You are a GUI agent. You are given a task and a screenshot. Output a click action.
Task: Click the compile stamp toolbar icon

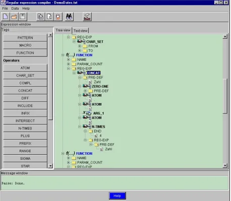tap(87, 17)
